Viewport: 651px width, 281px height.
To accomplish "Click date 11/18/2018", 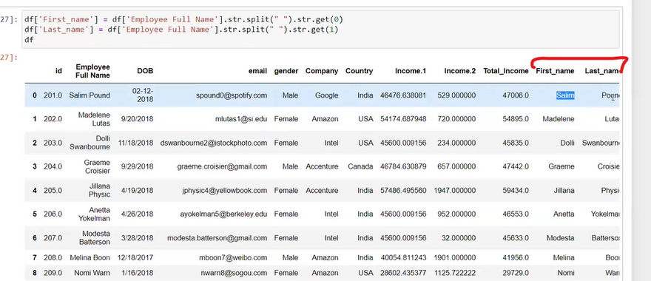I will pos(135,143).
